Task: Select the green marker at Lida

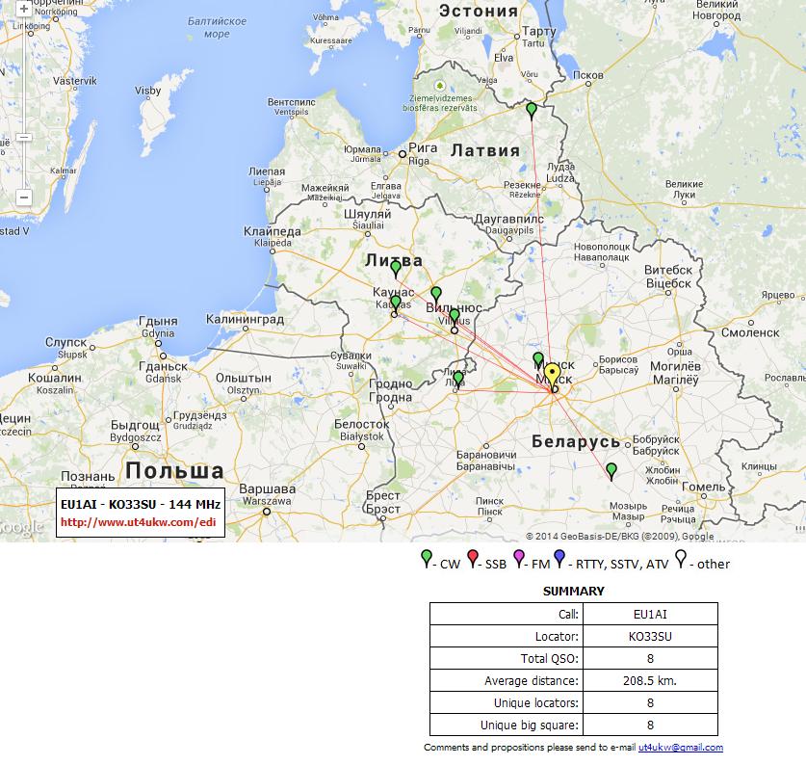Action: (457, 376)
